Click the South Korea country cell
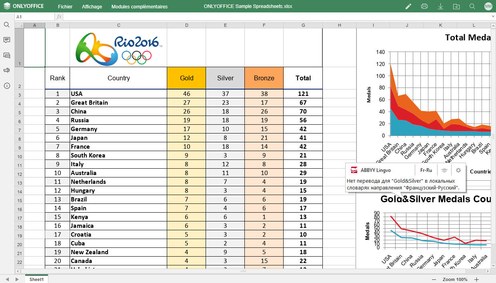 coord(118,155)
